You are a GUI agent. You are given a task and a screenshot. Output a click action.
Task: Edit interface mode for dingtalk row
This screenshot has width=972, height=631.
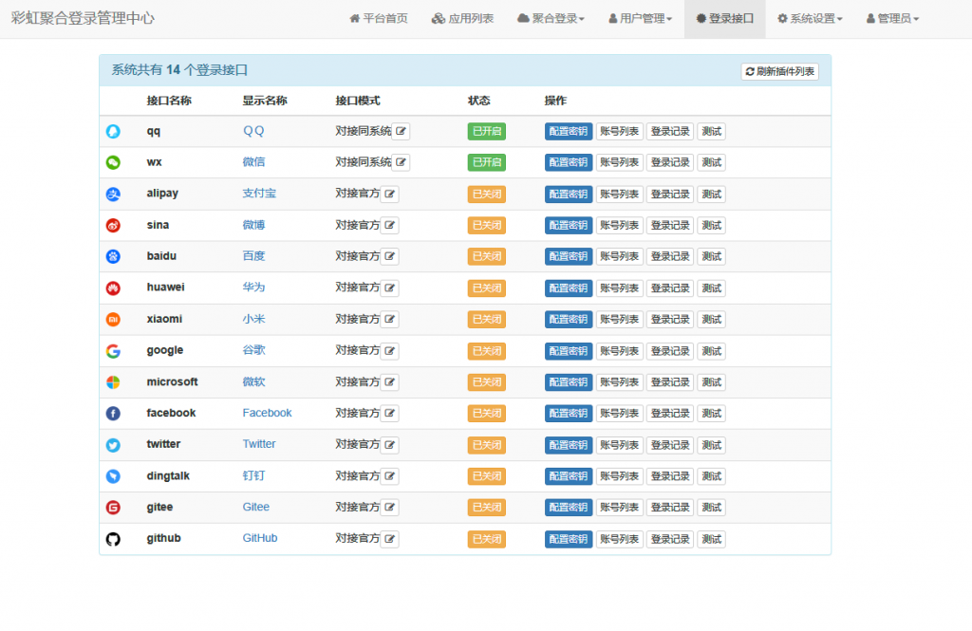(390, 476)
